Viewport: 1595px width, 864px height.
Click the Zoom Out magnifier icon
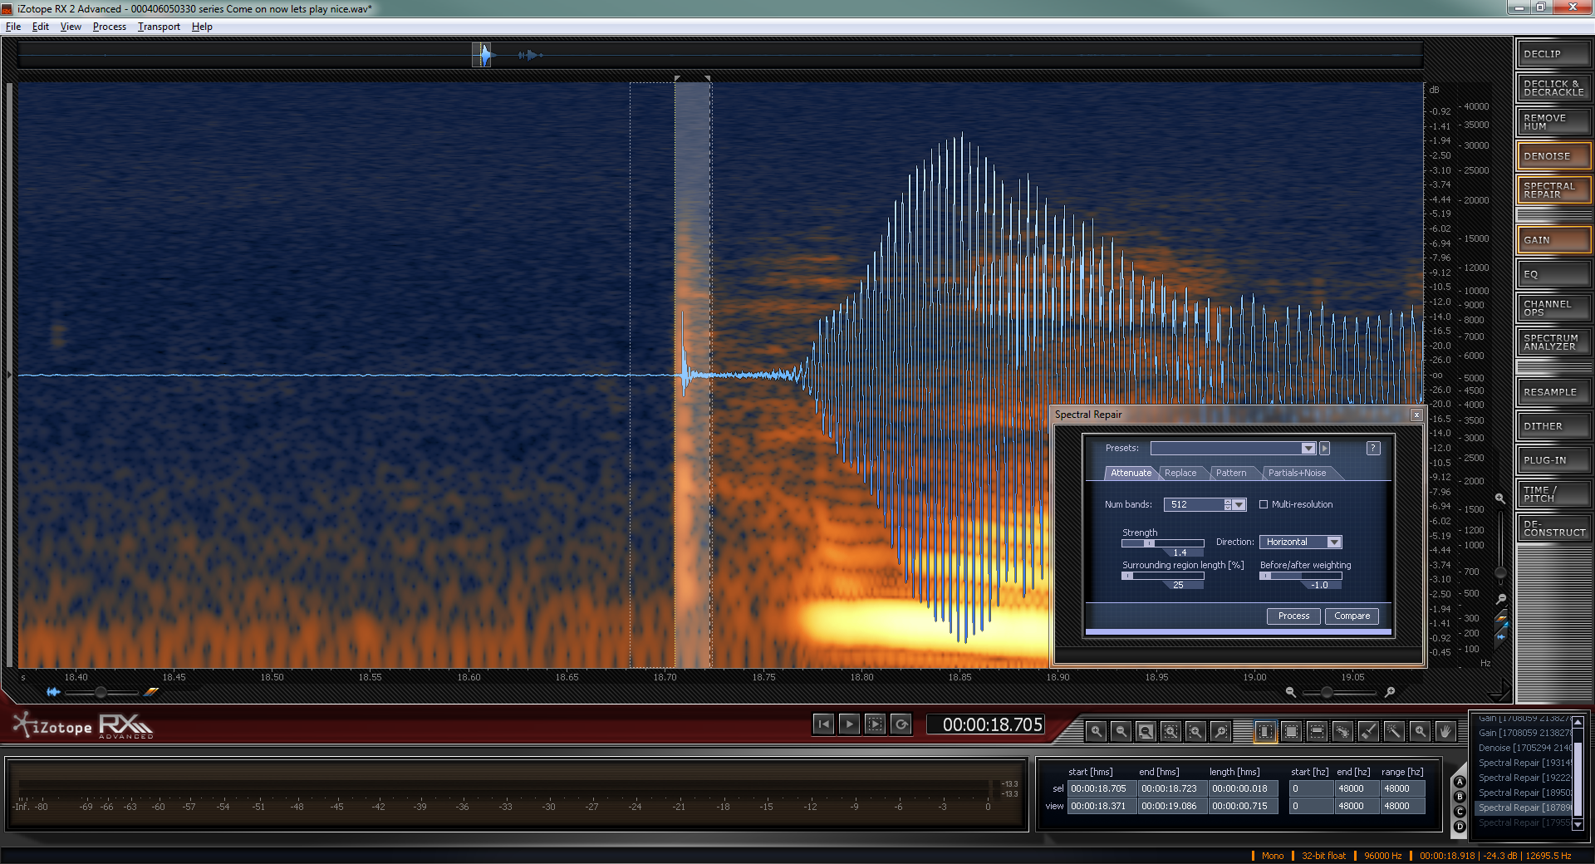[1121, 731]
